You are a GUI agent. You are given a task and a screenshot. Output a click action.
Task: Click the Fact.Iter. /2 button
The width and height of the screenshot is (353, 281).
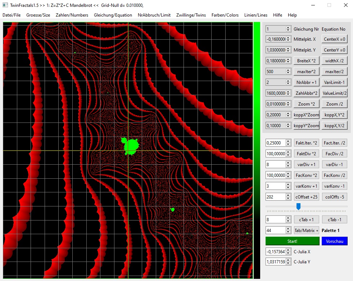tap(335, 143)
